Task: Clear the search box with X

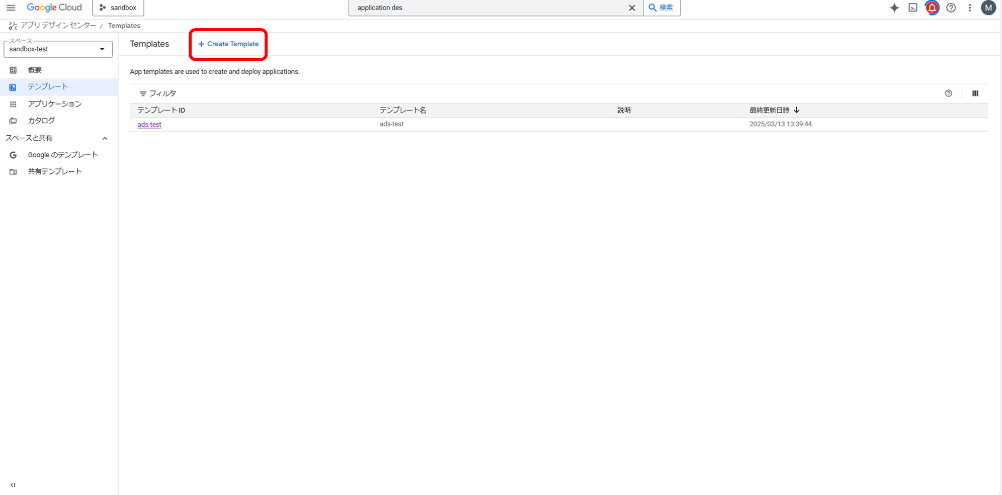Action: (632, 8)
